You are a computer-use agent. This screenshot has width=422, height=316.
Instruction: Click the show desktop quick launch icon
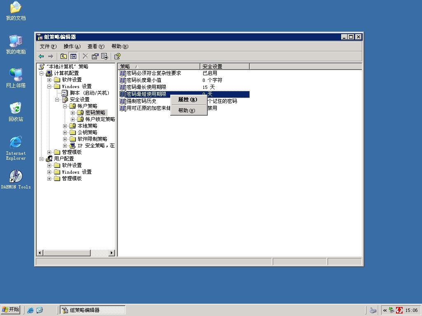pos(40,310)
